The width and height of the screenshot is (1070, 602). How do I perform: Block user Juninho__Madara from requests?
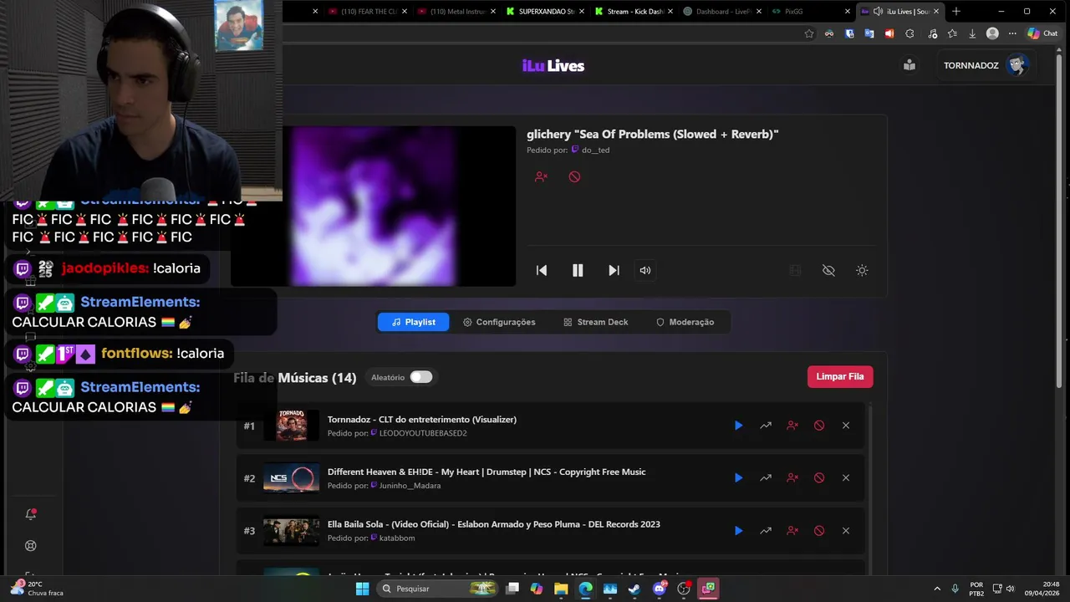coord(792,478)
